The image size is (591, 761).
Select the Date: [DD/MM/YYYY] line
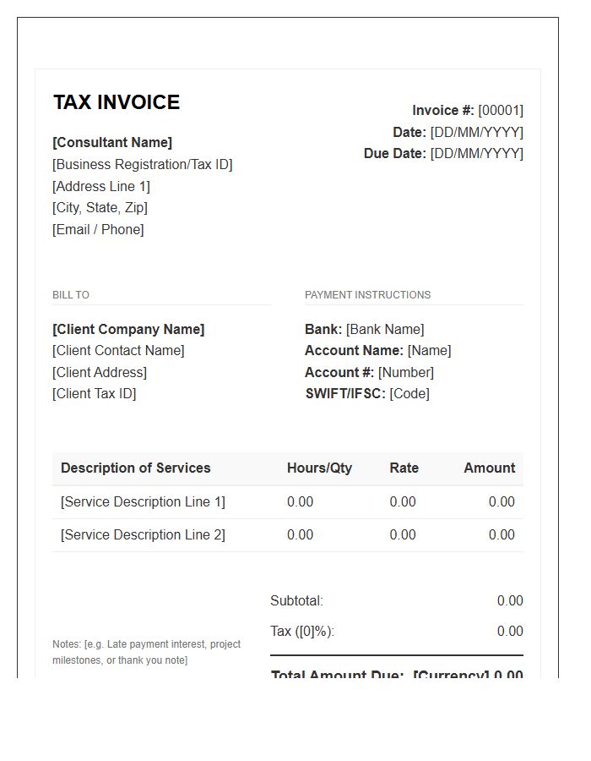pyautogui.click(x=458, y=132)
